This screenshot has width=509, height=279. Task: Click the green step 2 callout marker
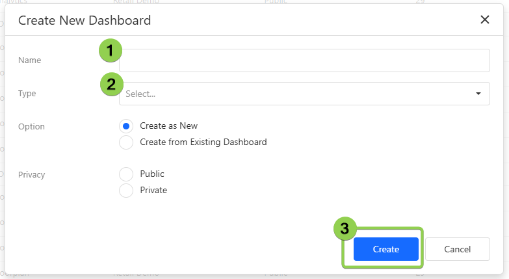(x=111, y=84)
